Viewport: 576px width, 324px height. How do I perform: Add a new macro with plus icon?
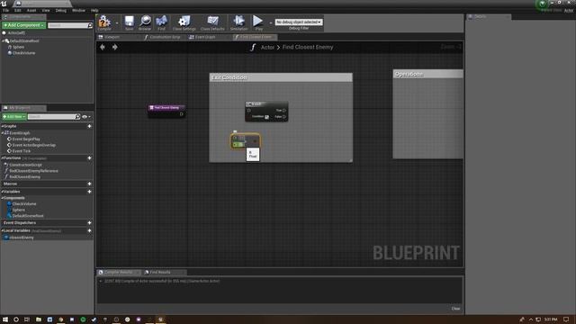(89, 184)
